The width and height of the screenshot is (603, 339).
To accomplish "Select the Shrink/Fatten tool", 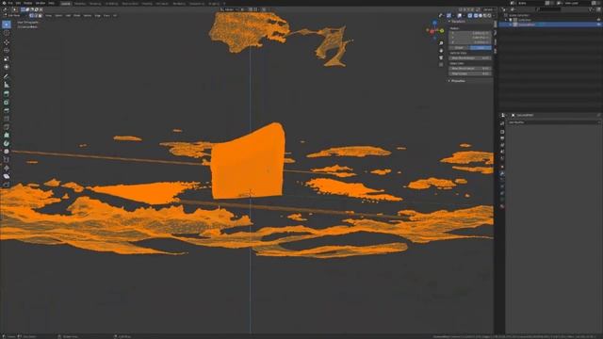I will tap(7, 168).
